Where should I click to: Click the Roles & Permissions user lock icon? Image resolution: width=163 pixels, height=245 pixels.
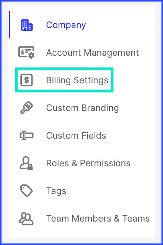click(x=26, y=163)
